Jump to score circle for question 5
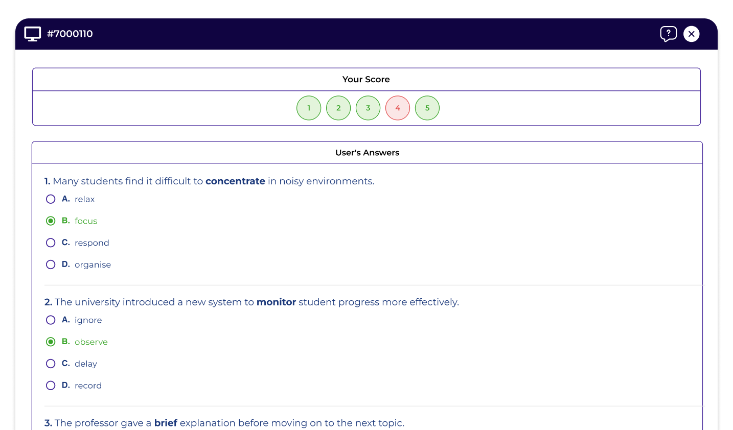Viewport: 733px width, 430px height. click(427, 108)
